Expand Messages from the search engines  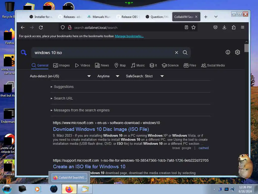click(x=80, y=110)
